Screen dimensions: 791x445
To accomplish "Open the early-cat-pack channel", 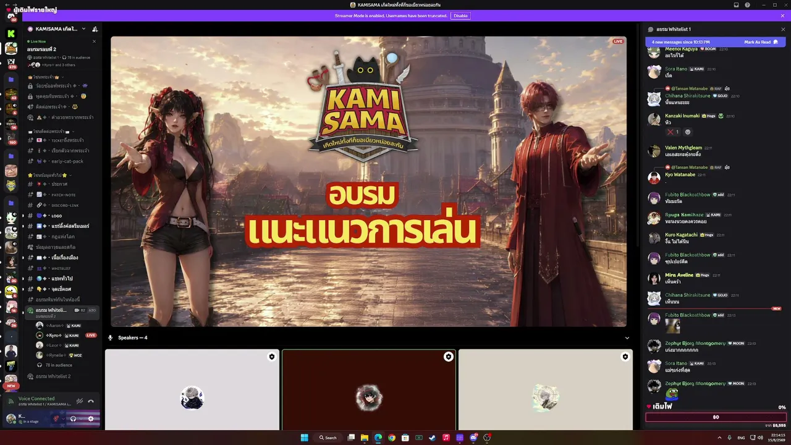I will (x=62, y=161).
